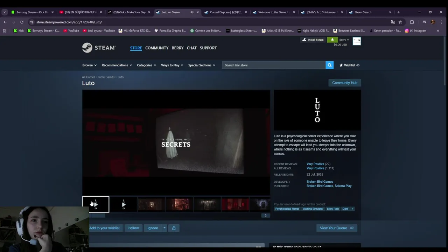Open the SUPPORT menu item
Image resolution: width=448 pixels, height=252 pixels.
(208, 48)
